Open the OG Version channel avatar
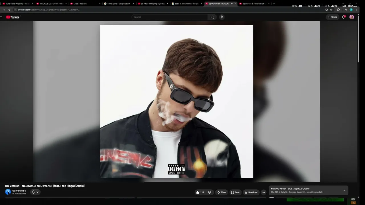365x205 pixels. point(8,192)
